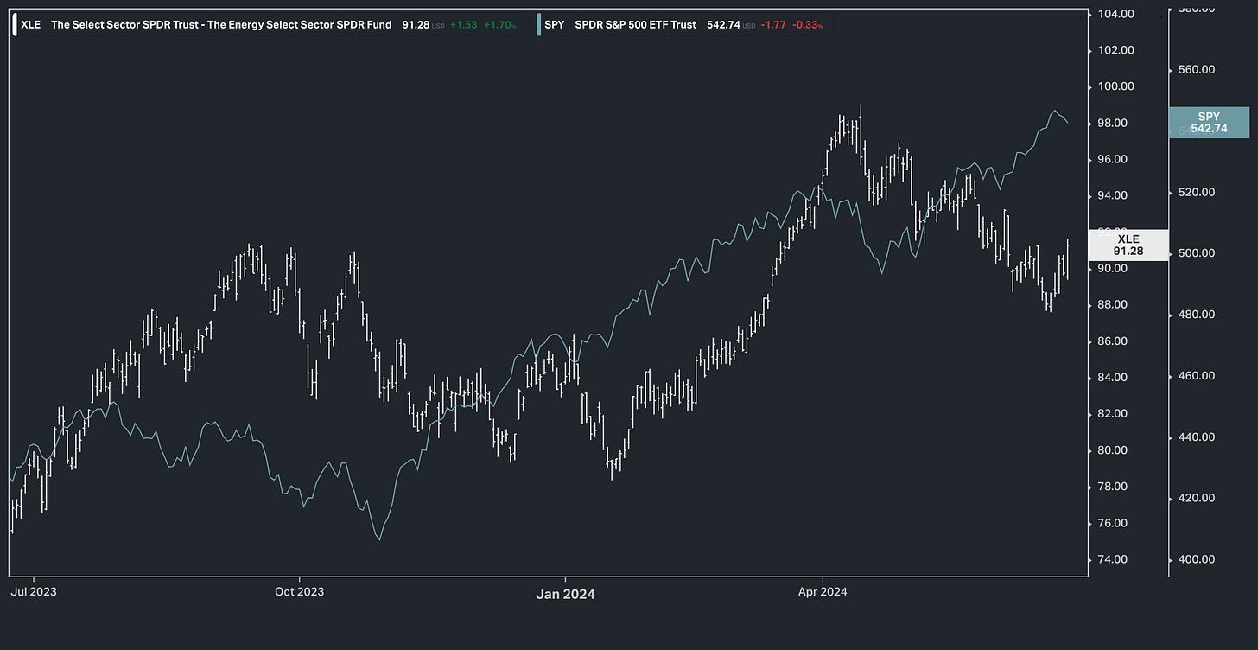Click the Jul 2023 date label
Viewport: 1258px width, 650px height.
[34, 593]
